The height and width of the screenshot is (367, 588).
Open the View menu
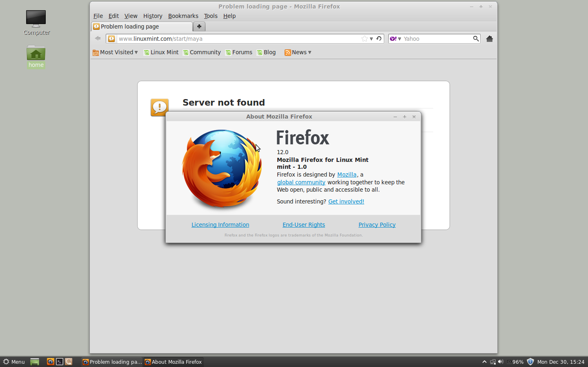[131, 16]
